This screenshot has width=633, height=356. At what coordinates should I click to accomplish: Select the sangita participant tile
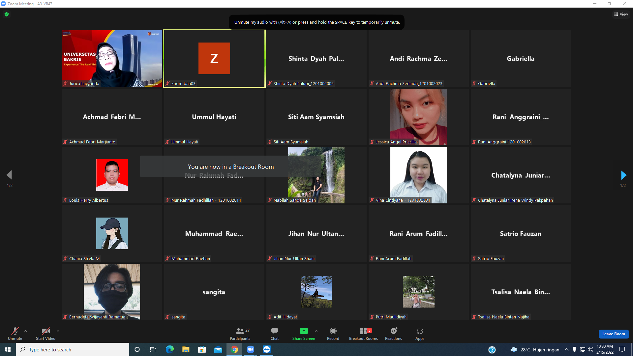214,292
